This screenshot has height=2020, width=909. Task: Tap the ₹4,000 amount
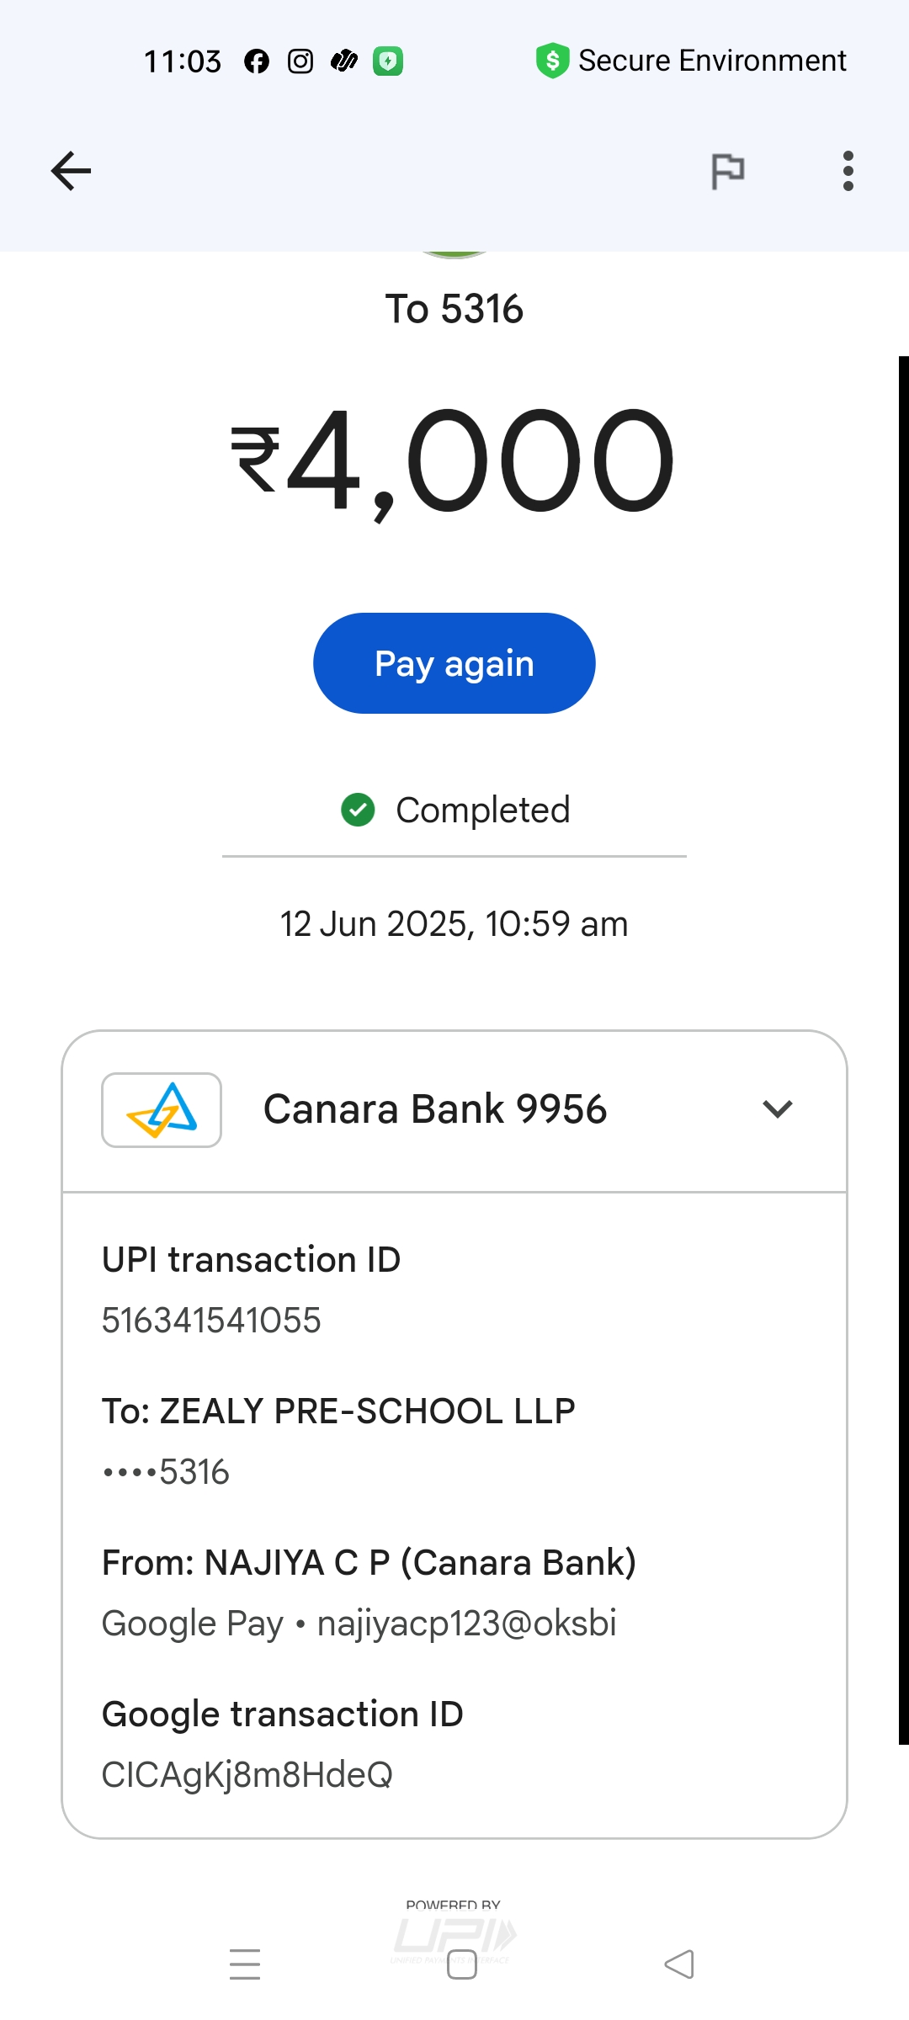coord(453,461)
